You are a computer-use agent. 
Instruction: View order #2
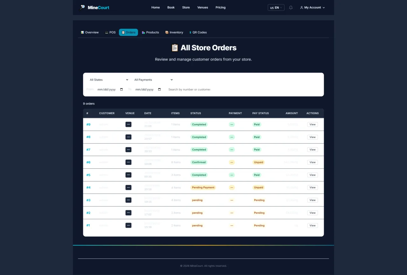point(313,213)
